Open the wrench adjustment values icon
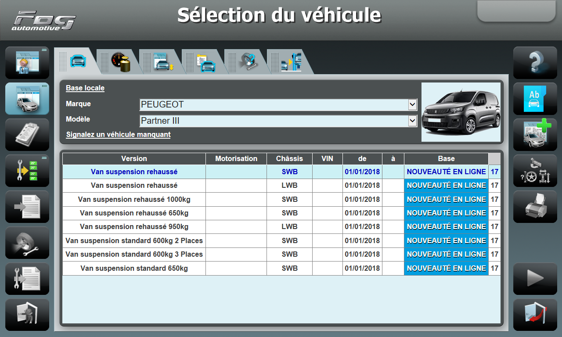The image size is (562, 337). (27, 171)
